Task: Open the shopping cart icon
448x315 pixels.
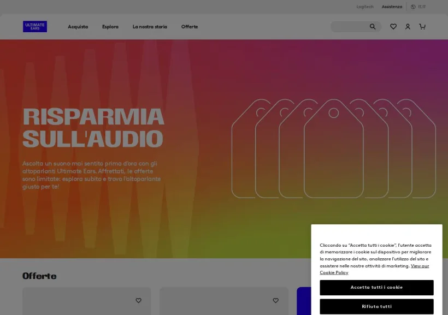Action: click(422, 27)
